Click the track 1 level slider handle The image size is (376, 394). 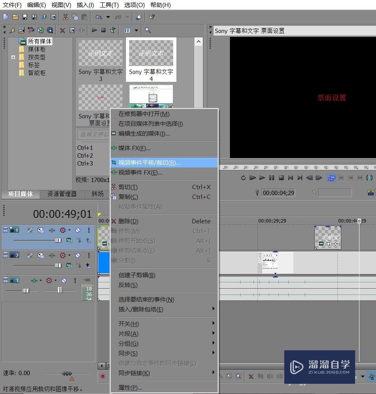[58, 240]
